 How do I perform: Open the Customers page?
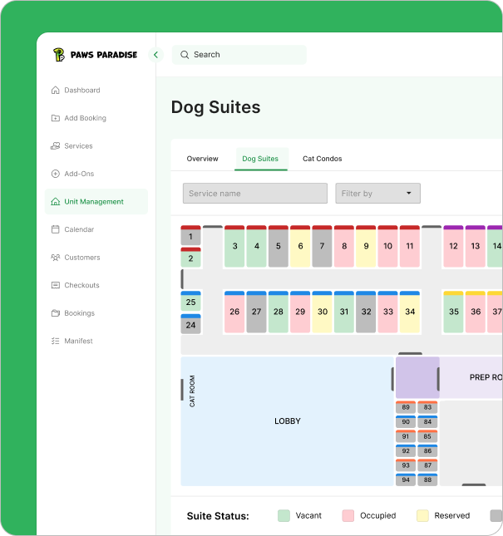pyautogui.click(x=82, y=258)
